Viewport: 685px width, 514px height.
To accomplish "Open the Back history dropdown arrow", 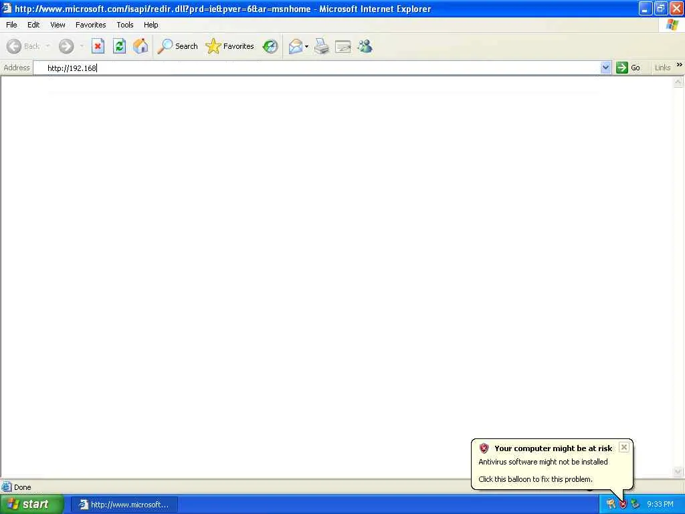I will coord(47,46).
